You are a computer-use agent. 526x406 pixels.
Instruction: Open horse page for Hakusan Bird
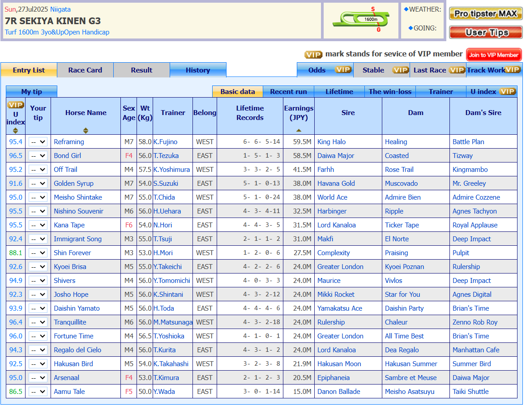73,364
